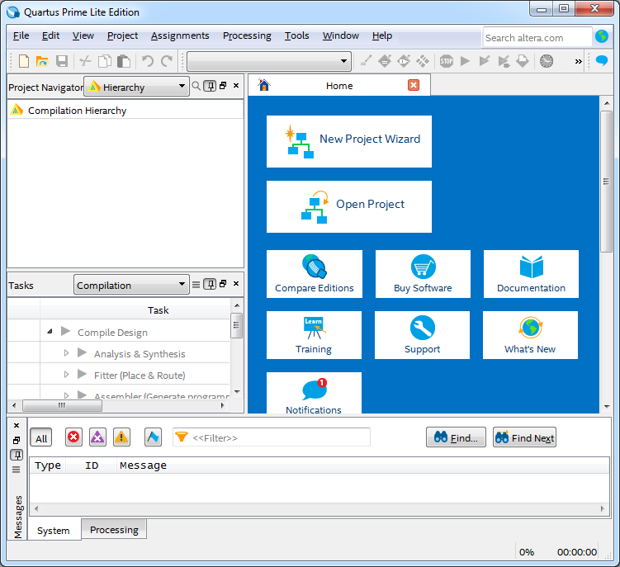Click the copy icon in toolbar
The height and width of the screenshot is (567, 620).
click(105, 61)
